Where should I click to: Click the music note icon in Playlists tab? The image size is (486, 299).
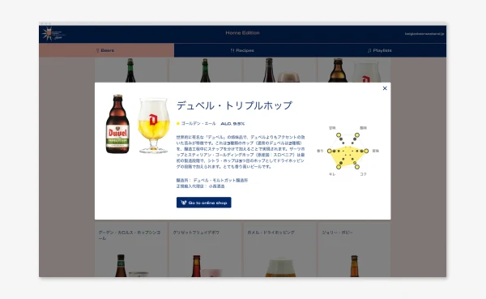(369, 50)
